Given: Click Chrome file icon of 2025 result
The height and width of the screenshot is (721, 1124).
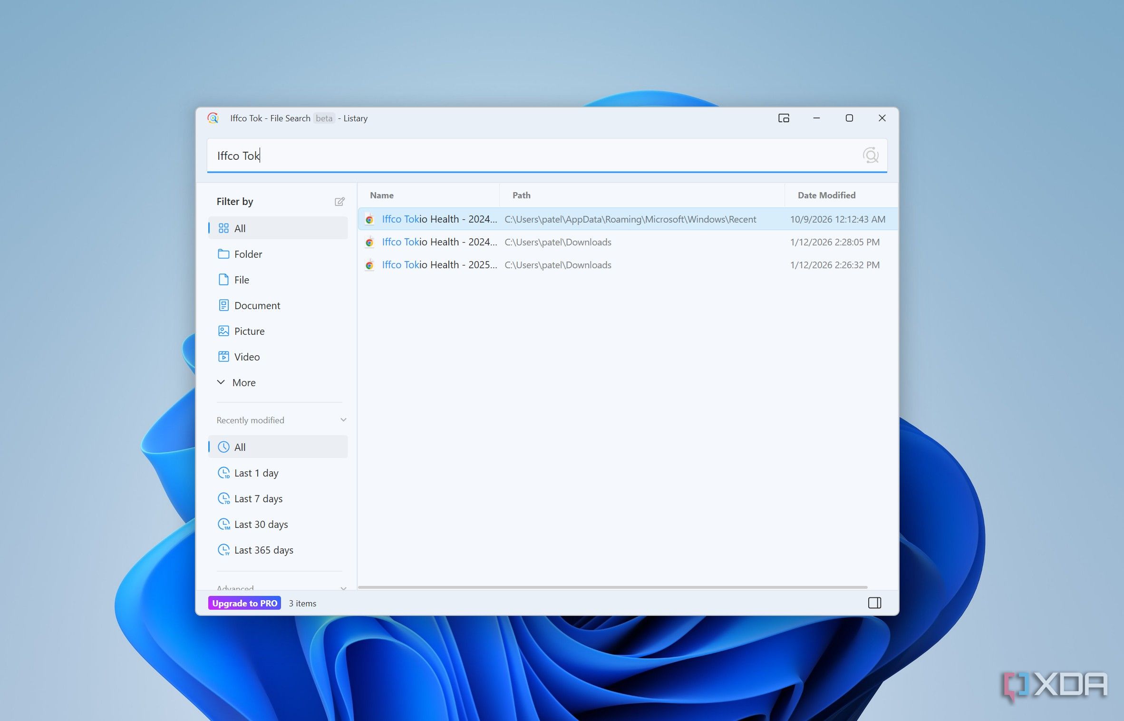Looking at the screenshot, I should pyautogui.click(x=369, y=265).
